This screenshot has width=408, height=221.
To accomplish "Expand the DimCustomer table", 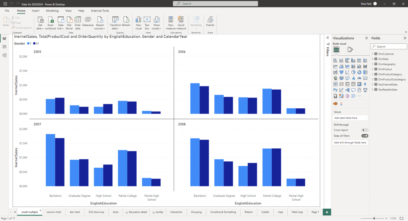I will coord(373,54).
